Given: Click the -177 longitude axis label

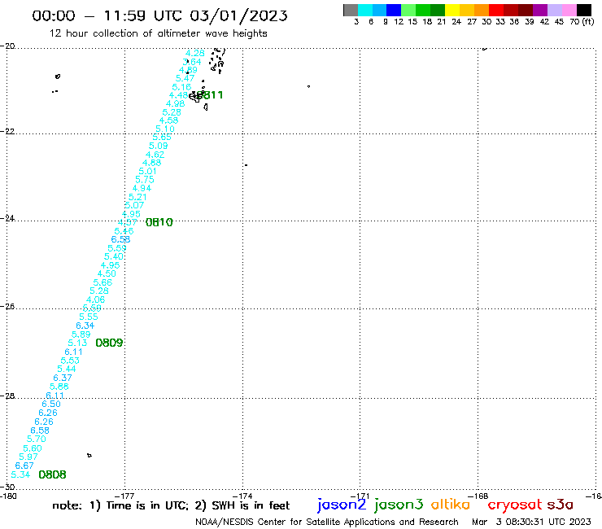Looking at the screenshot, I should coord(124,496).
